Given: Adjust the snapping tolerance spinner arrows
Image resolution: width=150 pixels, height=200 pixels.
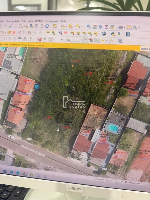Looking at the screenshot, I should point(66,40).
